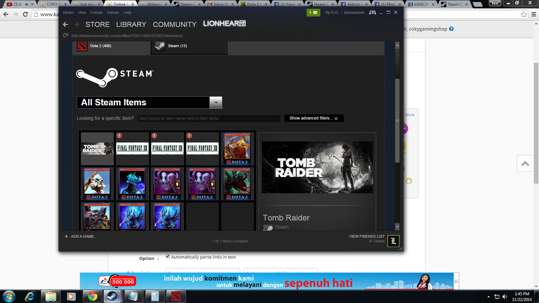The image size is (539, 303).
Task: Open Calculator from the taskbar
Action: point(155,296)
